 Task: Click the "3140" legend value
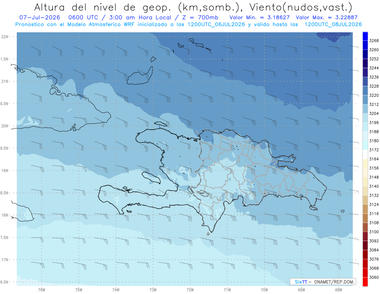(374, 186)
